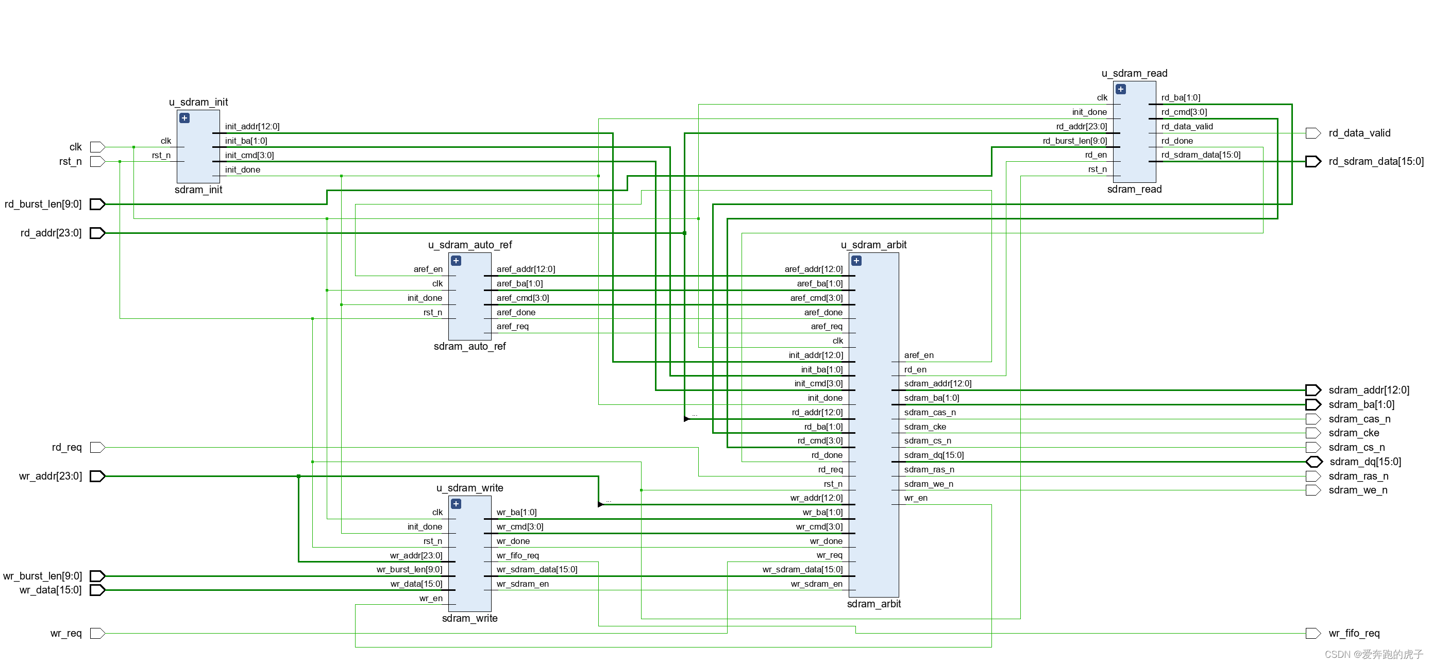
Task: Click the rd_req input pin on sdram_arbit
Action: [831, 470]
